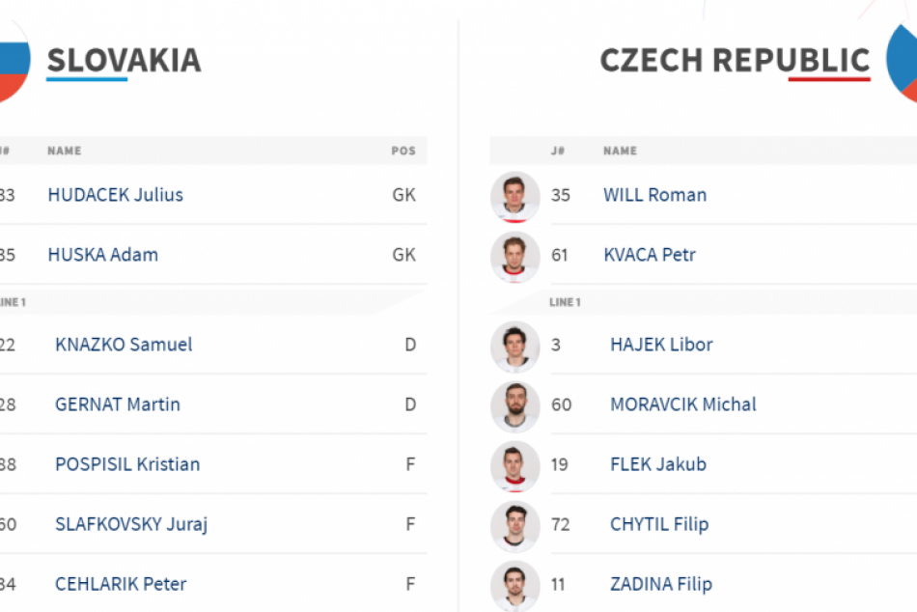Click on GERNAT Martin name

tap(118, 404)
